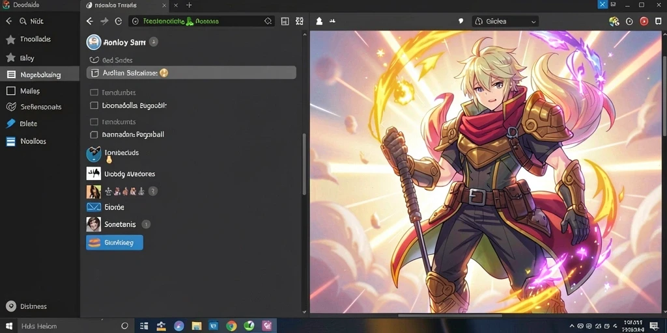Click the grid layout icon right of address bar
The height and width of the screenshot is (333, 667).
tap(300, 21)
